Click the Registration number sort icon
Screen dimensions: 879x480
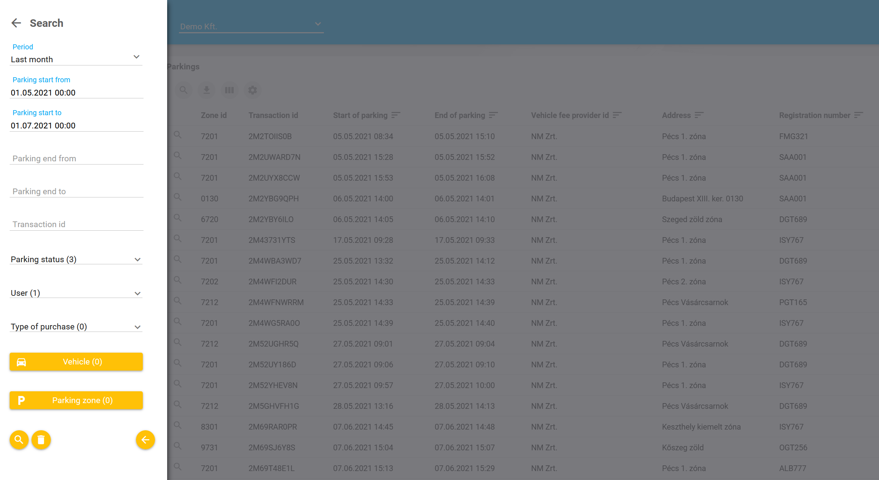[x=858, y=115]
